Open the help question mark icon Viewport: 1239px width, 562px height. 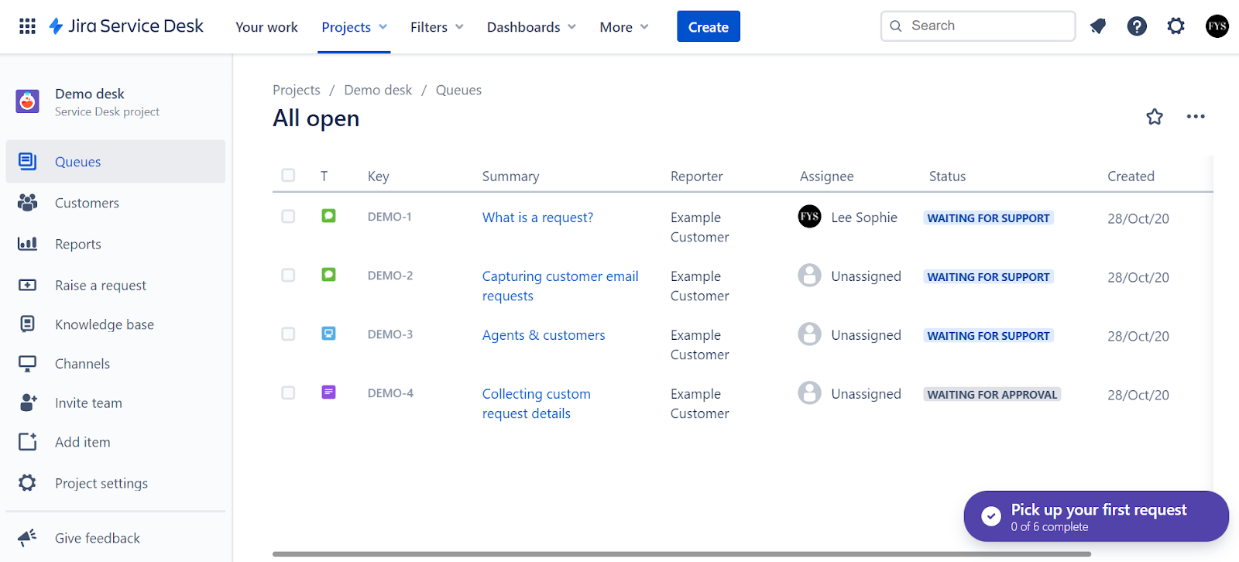(x=1137, y=26)
